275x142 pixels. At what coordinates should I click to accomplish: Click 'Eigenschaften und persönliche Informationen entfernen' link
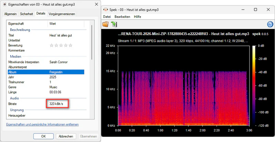pyautogui.click(x=42, y=124)
